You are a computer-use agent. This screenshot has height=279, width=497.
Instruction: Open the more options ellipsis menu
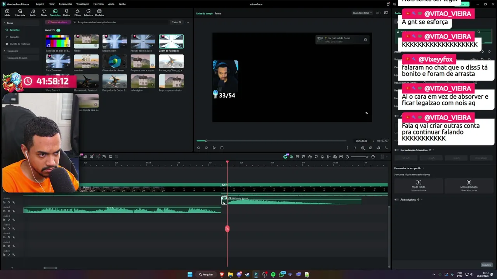point(187,22)
